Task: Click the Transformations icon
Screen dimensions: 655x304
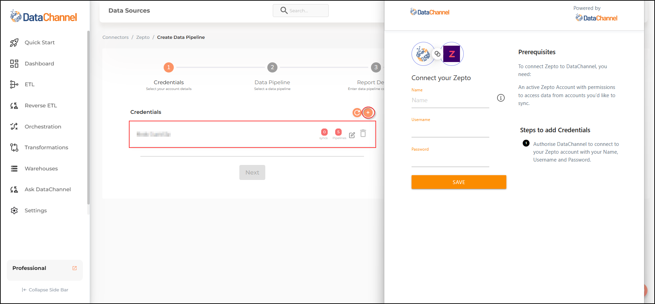Action: coord(14,148)
